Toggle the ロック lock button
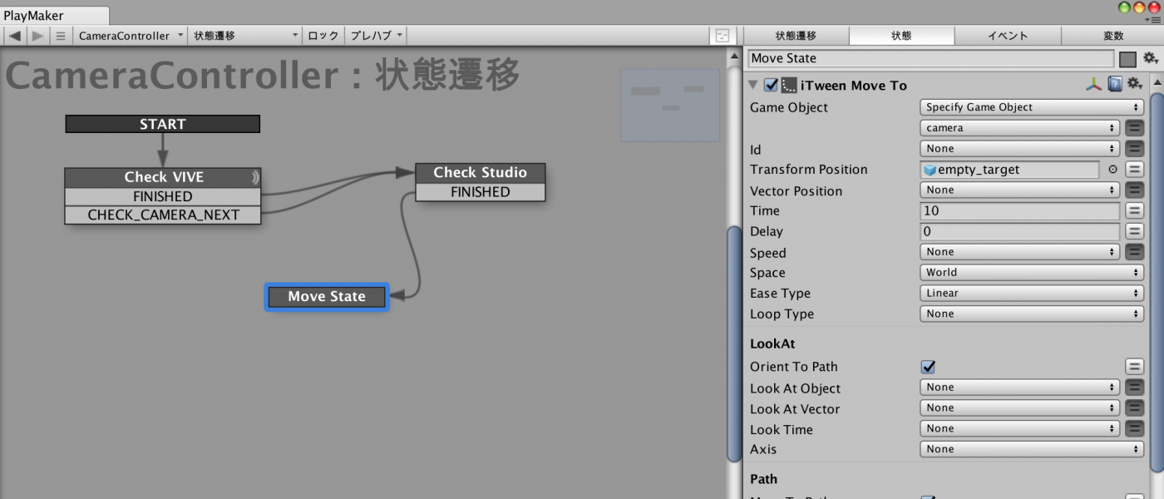The height and width of the screenshot is (499, 1164). point(323,36)
